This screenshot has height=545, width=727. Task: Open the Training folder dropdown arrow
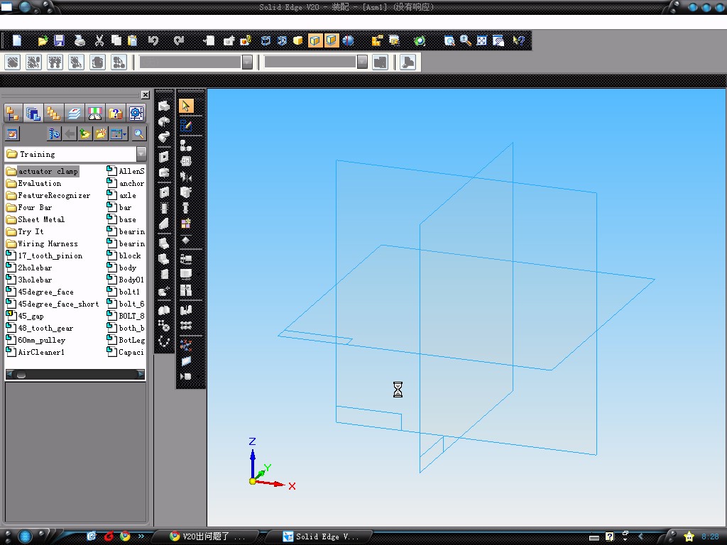(141, 154)
